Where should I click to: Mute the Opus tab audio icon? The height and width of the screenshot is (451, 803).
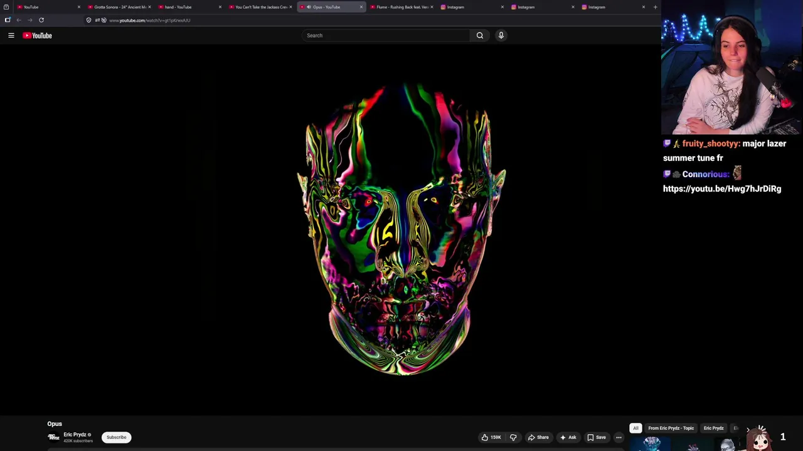tap(309, 7)
